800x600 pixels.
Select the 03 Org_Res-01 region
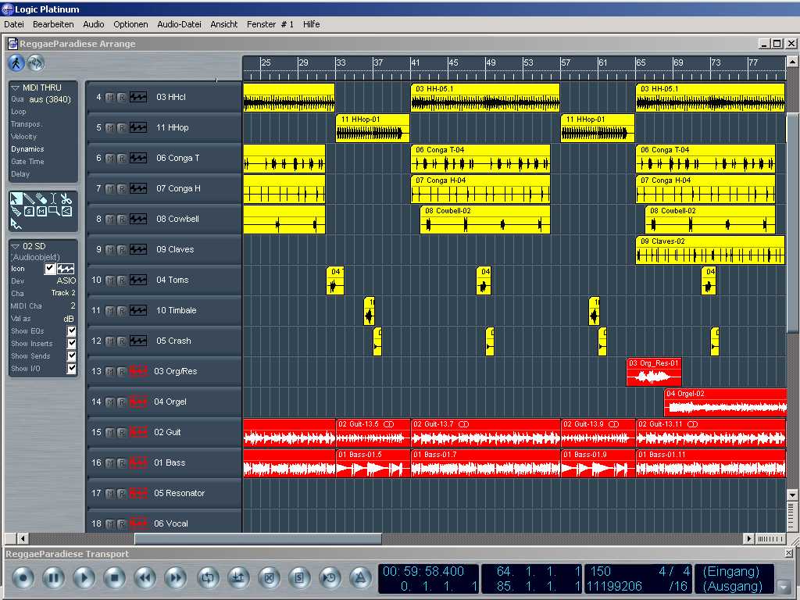click(x=654, y=372)
